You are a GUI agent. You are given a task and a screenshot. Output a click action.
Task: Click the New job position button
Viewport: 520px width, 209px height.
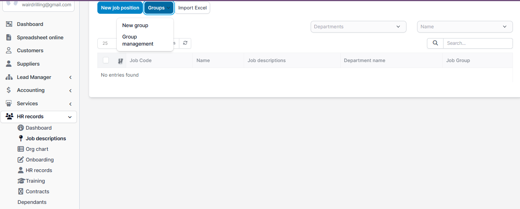click(120, 8)
